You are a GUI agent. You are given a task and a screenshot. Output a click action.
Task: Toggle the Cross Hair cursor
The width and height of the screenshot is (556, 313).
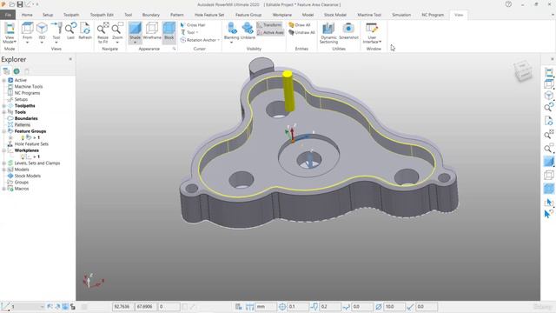click(x=193, y=25)
